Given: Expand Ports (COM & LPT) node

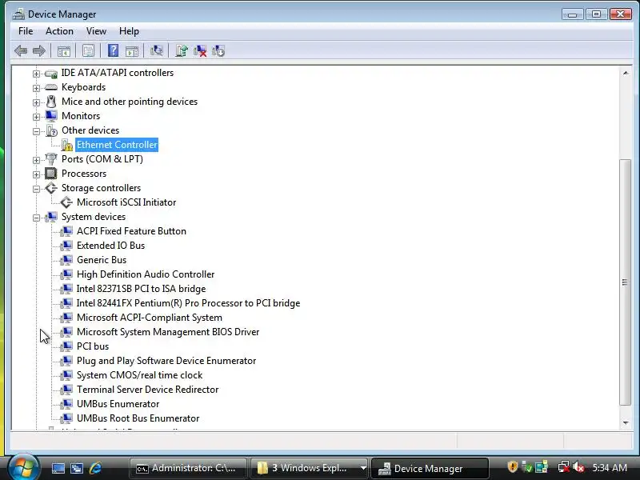Looking at the screenshot, I should [36, 161].
